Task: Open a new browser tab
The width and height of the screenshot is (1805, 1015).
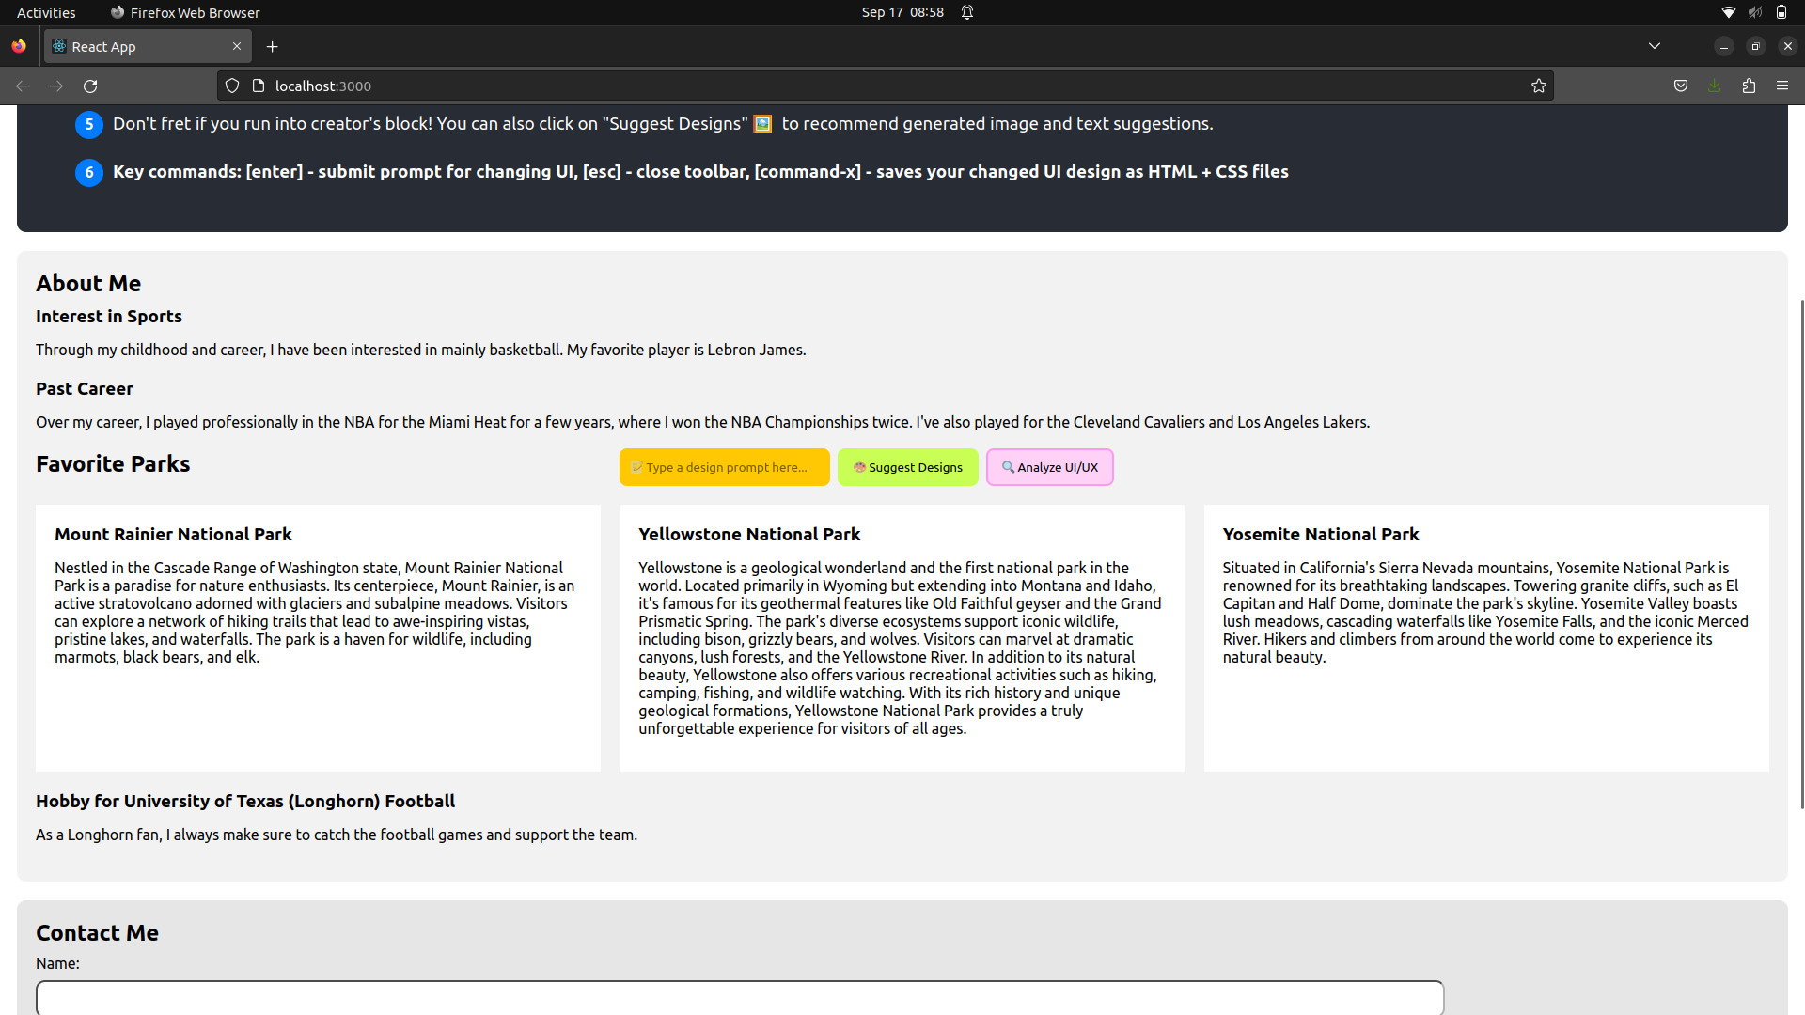Action: (x=273, y=46)
